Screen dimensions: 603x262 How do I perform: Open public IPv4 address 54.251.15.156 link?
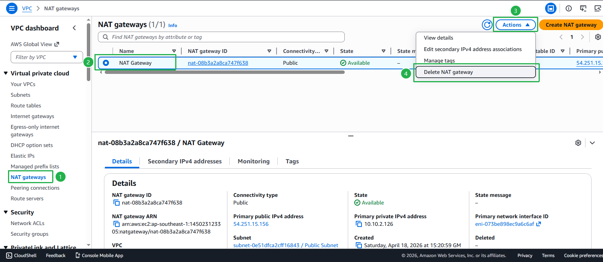point(251,224)
